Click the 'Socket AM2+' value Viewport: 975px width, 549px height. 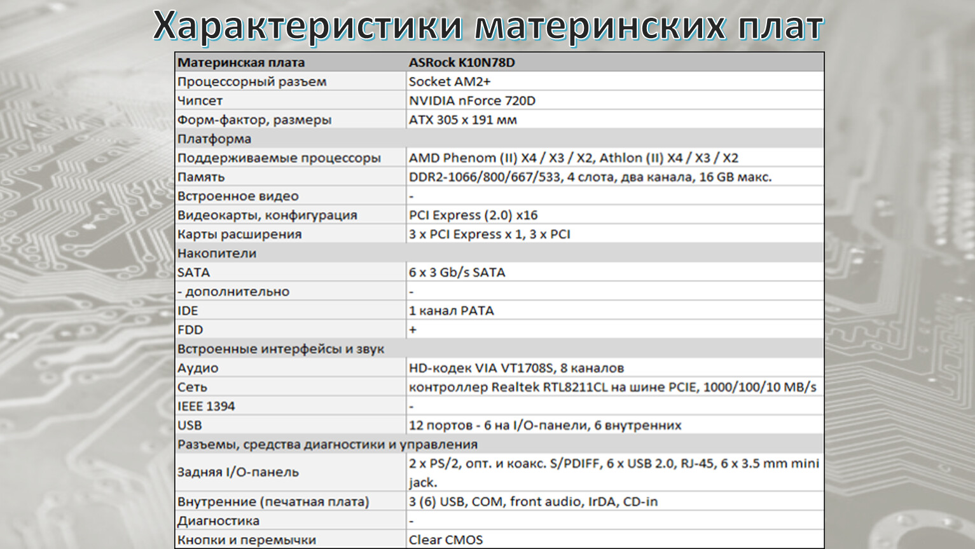point(450,81)
